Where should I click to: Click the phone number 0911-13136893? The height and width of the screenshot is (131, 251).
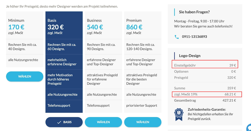coord(195,37)
